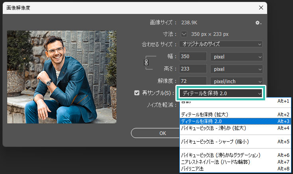Select バイキュービック法 (滑らかなグラデーション)
This screenshot has width=293, height=174.
(235, 155)
